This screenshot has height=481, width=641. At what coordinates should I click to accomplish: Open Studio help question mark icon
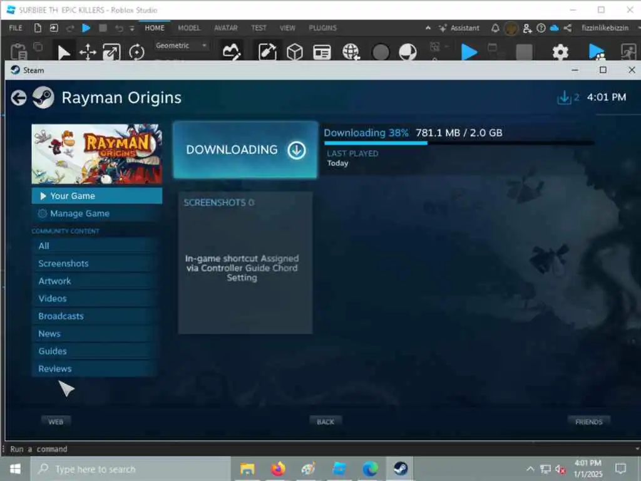click(x=541, y=28)
